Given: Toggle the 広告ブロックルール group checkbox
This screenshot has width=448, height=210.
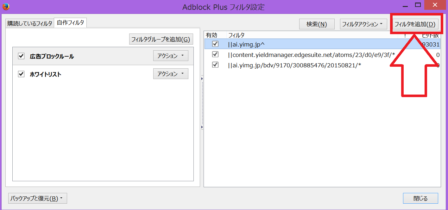Looking at the screenshot, I should [x=21, y=56].
